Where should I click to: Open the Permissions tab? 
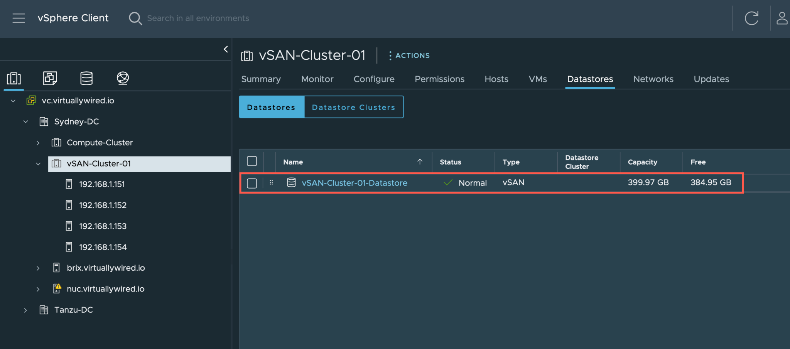point(440,79)
